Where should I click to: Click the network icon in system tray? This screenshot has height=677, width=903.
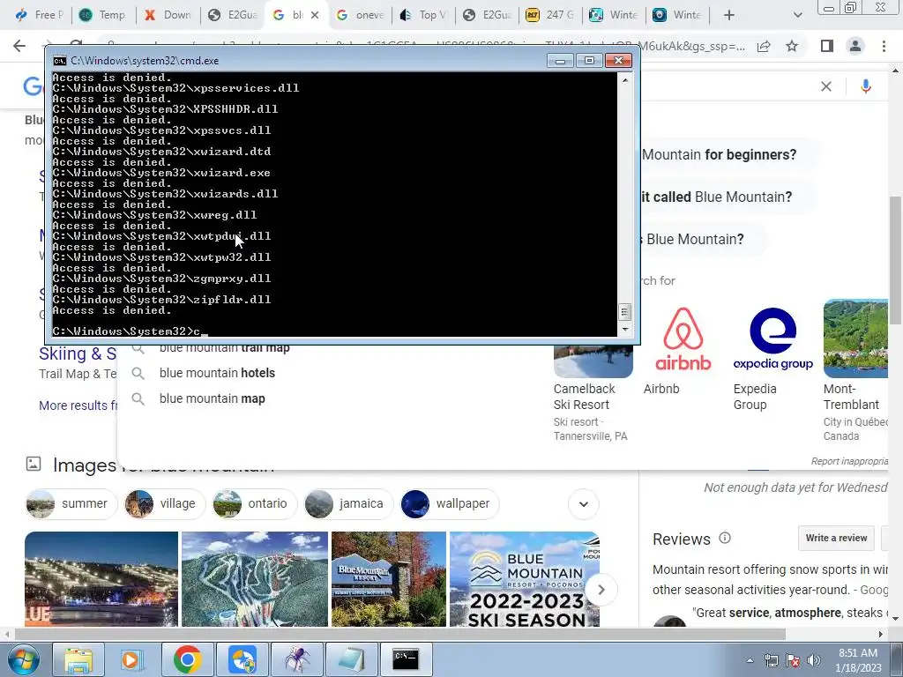click(771, 659)
